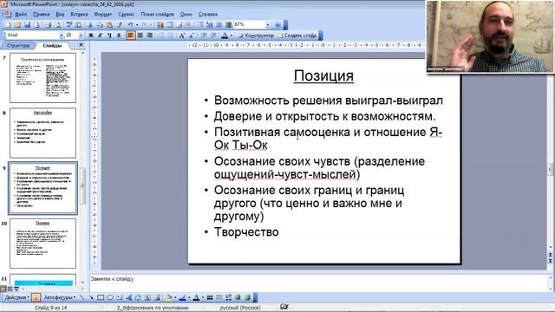The width and height of the screenshot is (555, 312).
Task: Open the Сервис menu
Action: 126,14
